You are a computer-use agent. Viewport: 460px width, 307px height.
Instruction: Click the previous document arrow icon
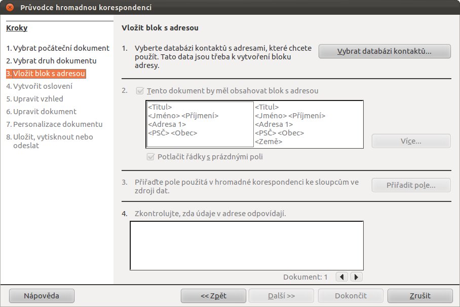[342, 277]
